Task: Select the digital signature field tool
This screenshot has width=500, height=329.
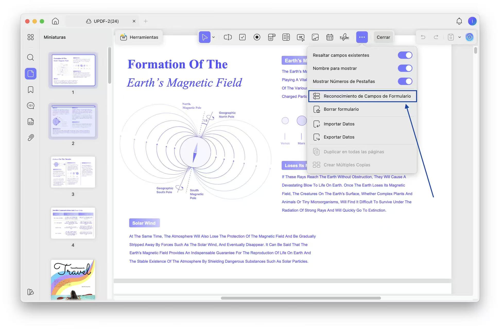Action: click(344, 37)
